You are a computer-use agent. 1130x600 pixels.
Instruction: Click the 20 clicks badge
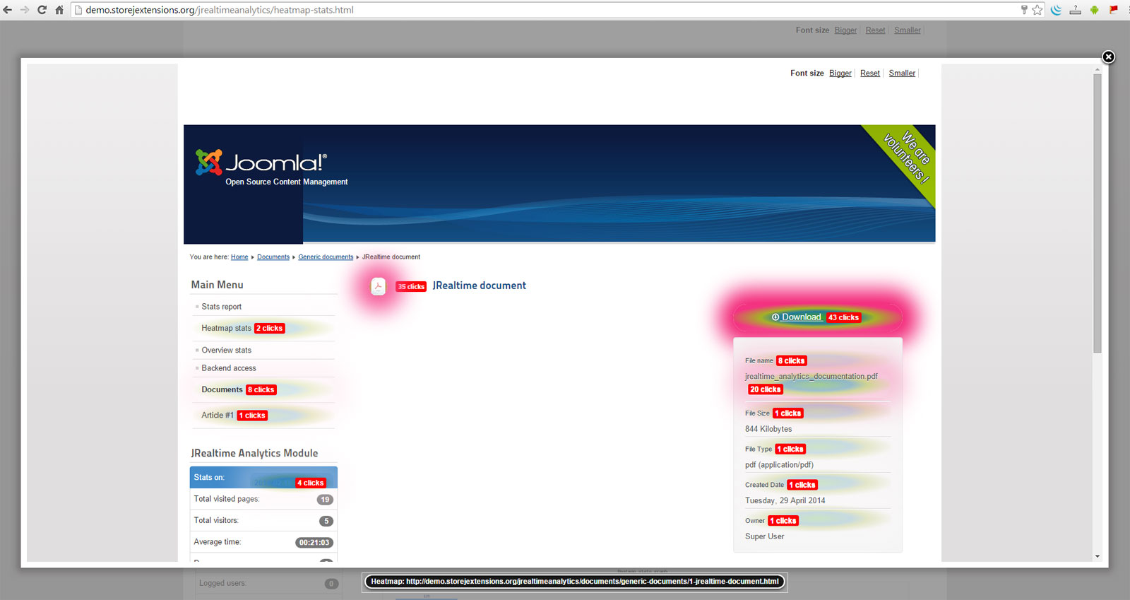tap(766, 389)
